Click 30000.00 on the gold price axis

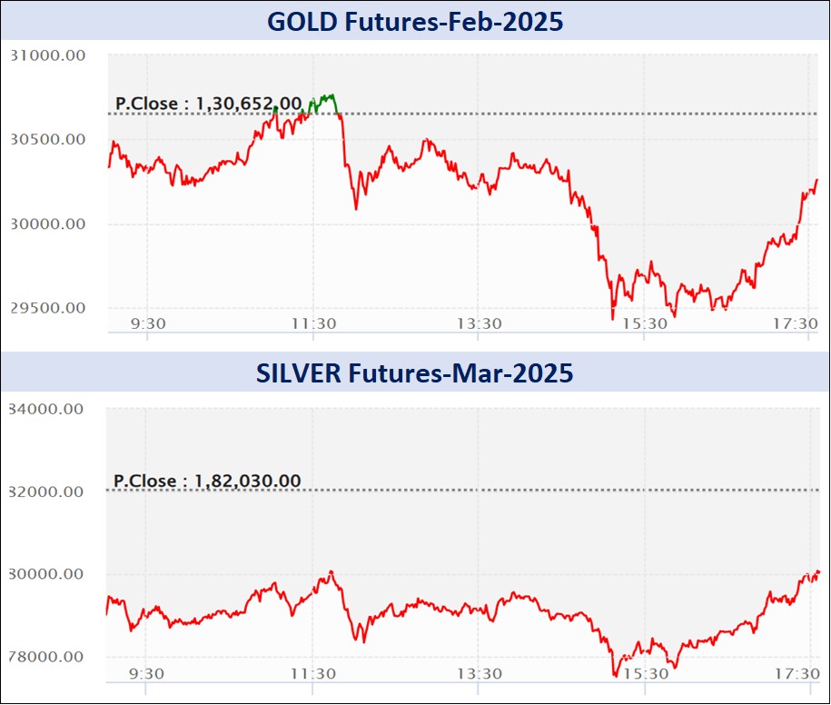(47, 223)
